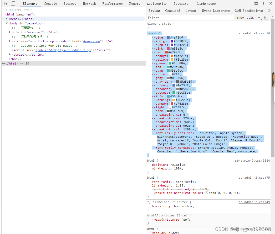Expand the head element node

[x=7, y=19]
